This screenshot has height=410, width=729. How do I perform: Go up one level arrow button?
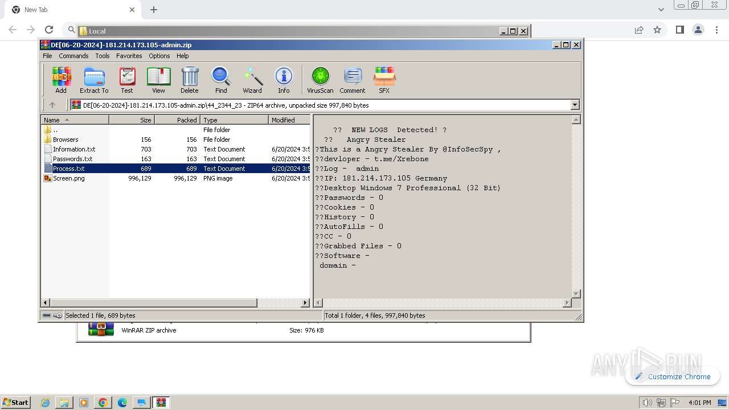52,105
